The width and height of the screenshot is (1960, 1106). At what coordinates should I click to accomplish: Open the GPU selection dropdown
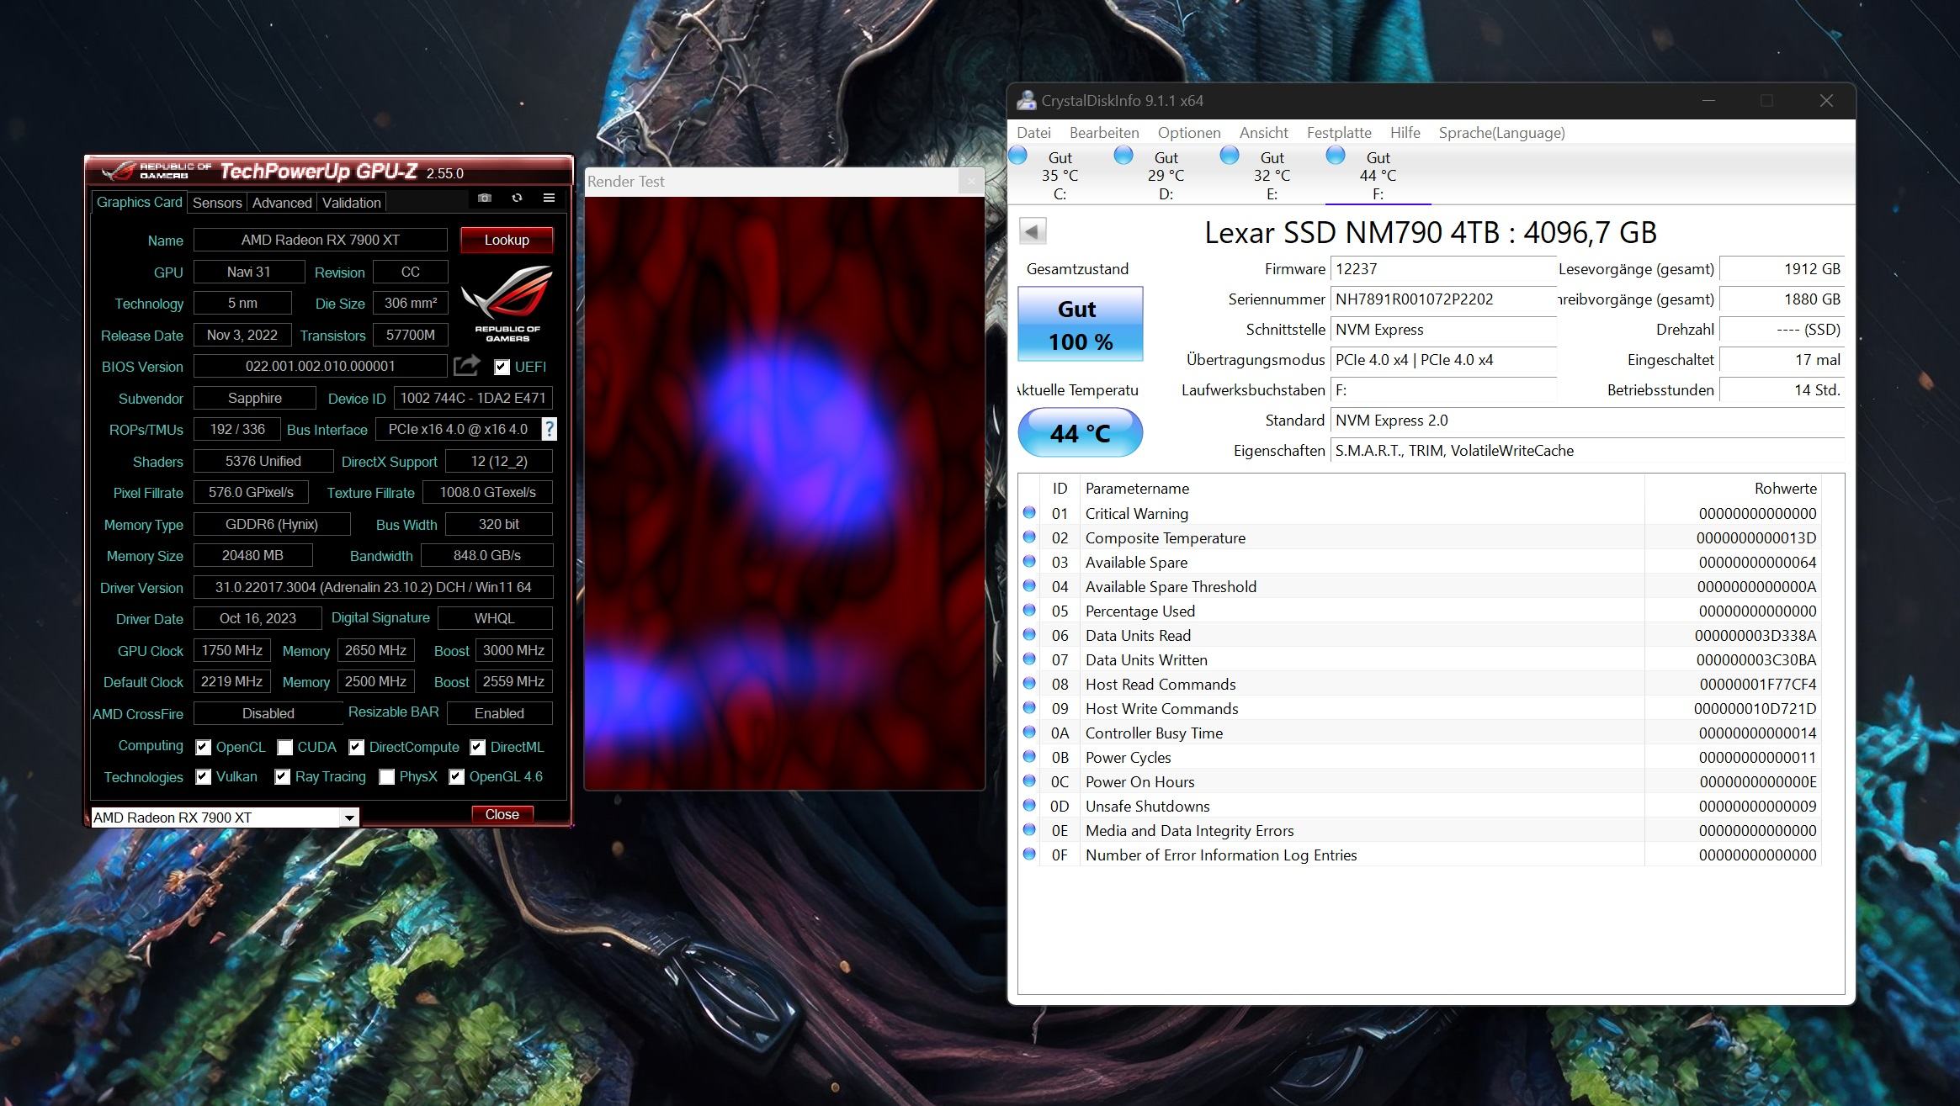coord(348,818)
